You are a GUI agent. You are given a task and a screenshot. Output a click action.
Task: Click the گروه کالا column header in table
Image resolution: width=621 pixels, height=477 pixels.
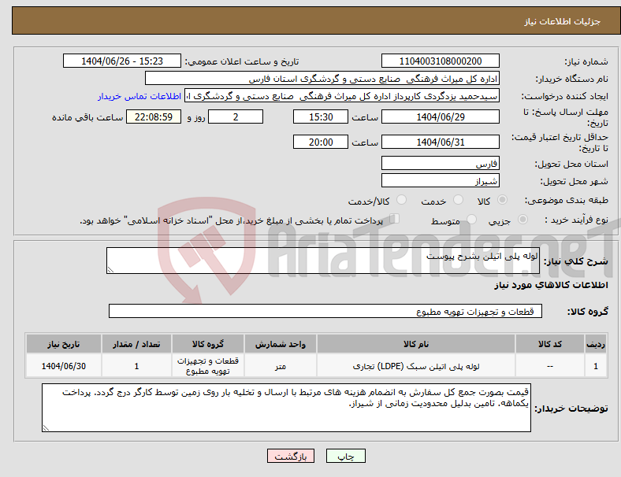click(x=208, y=344)
